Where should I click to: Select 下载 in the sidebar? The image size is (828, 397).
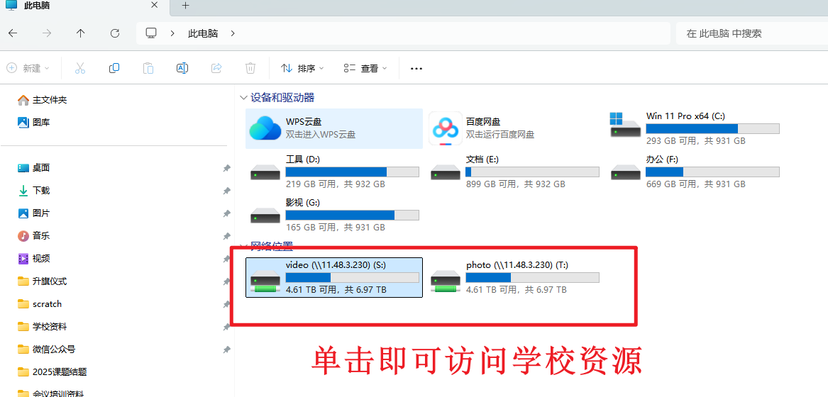pyautogui.click(x=41, y=191)
